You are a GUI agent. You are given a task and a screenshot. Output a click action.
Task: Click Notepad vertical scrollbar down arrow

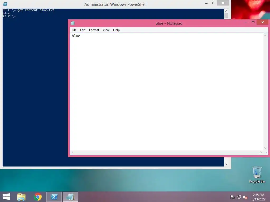(x=265, y=148)
